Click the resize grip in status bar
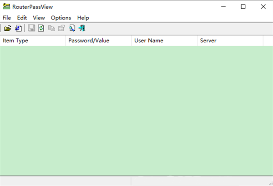This screenshot has height=186, width=273. coord(271,184)
